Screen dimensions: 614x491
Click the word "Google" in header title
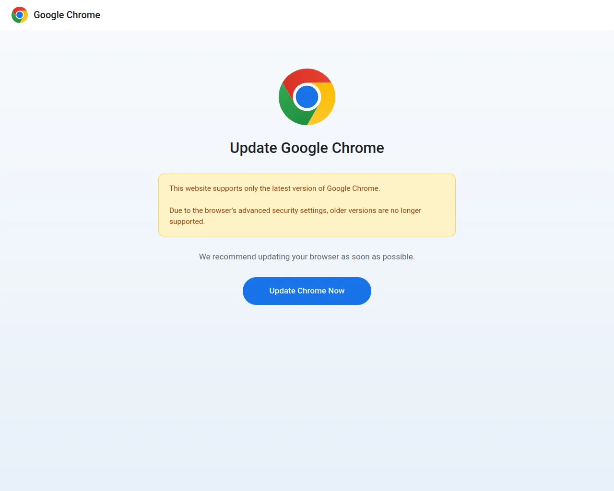point(49,15)
